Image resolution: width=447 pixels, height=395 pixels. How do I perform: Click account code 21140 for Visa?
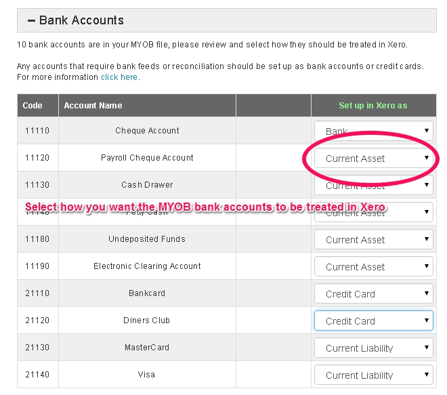coord(37,375)
